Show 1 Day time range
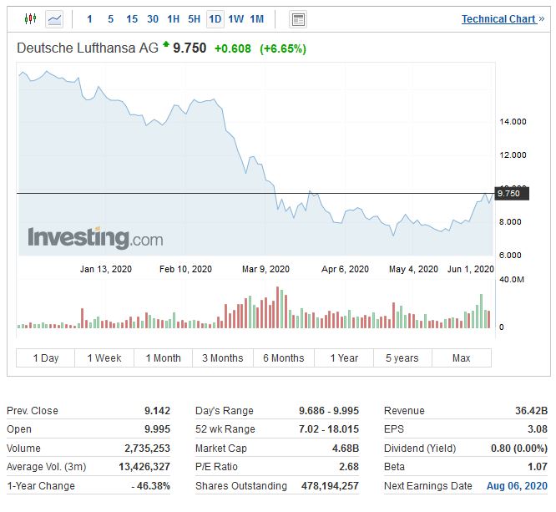556x512 pixels. [45, 358]
